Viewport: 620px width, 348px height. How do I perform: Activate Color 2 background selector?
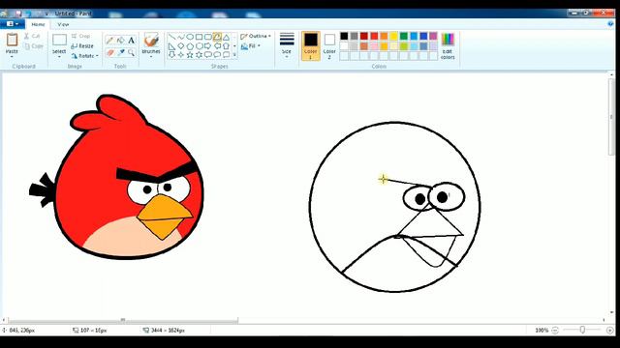[x=329, y=45]
